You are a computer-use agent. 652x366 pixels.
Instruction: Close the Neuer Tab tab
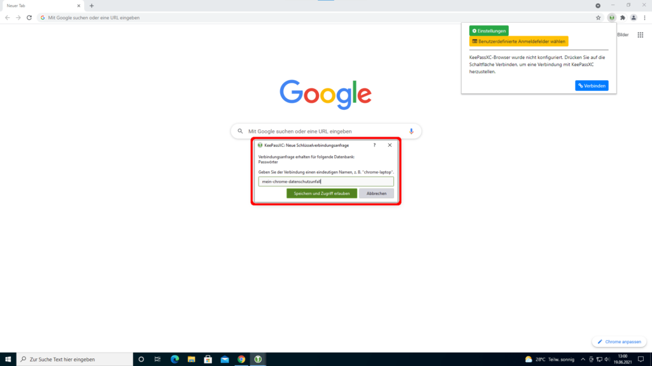(x=78, y=6)
